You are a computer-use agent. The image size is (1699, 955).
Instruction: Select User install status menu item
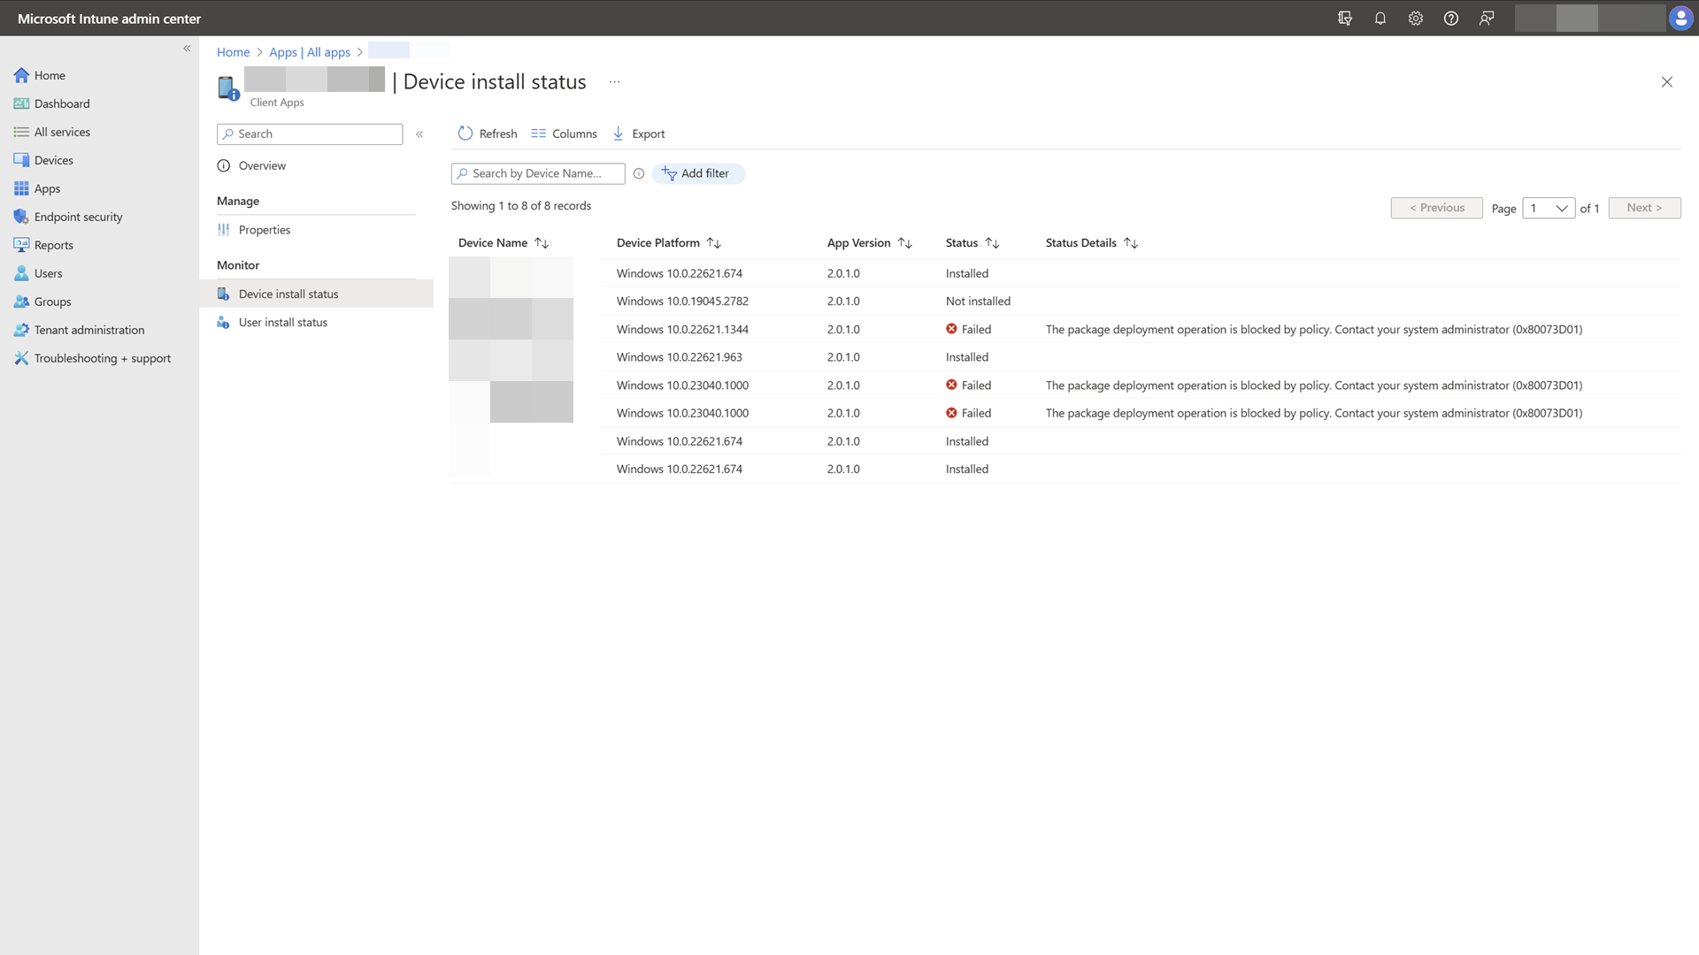(282, 323)
